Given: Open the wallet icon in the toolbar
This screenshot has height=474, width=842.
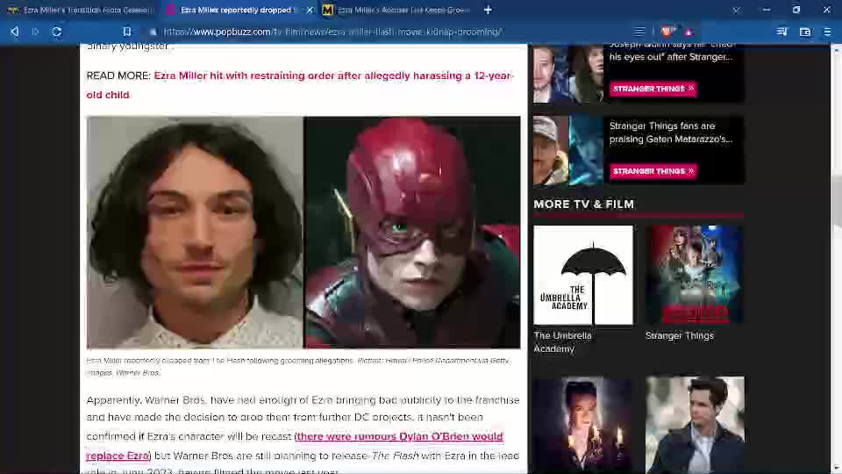Looking at the screenshot, I should pyautogui.click(x=805, y=32).
